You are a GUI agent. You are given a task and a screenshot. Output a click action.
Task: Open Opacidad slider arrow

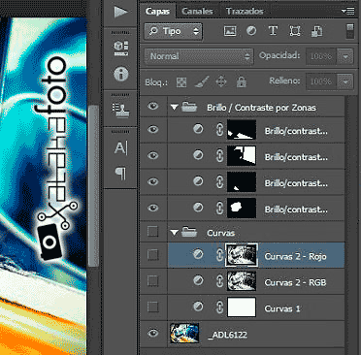click(345, 57)
